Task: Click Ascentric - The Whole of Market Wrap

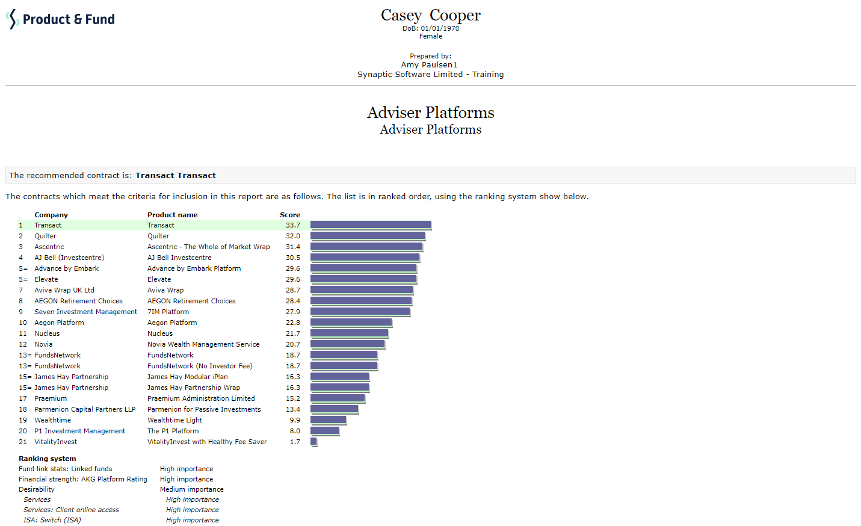Action: [x=209, y=247]
